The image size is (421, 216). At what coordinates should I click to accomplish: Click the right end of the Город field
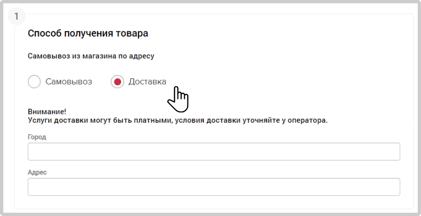pos(392,151)
